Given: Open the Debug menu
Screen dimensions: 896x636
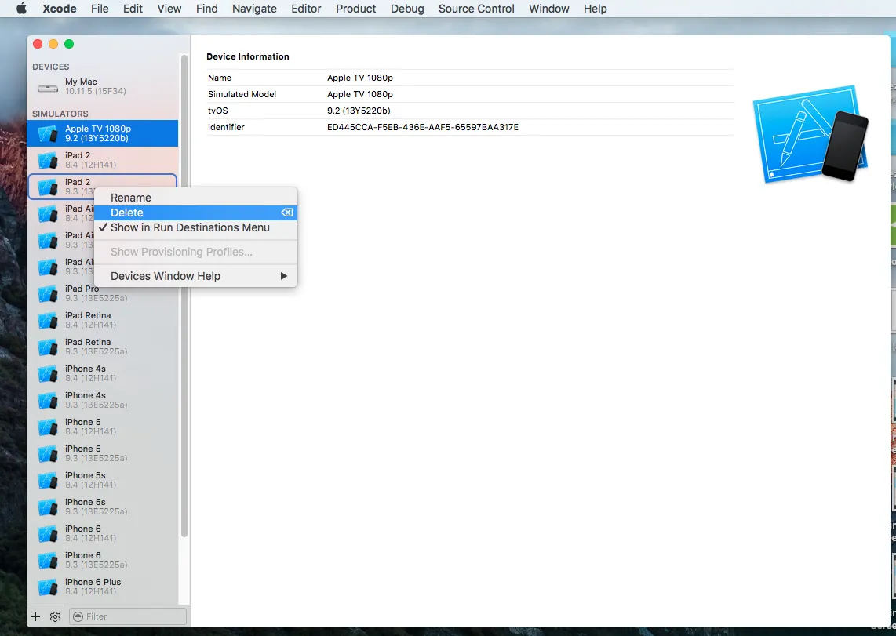Looking at the screenshot, I should (407, 9).
